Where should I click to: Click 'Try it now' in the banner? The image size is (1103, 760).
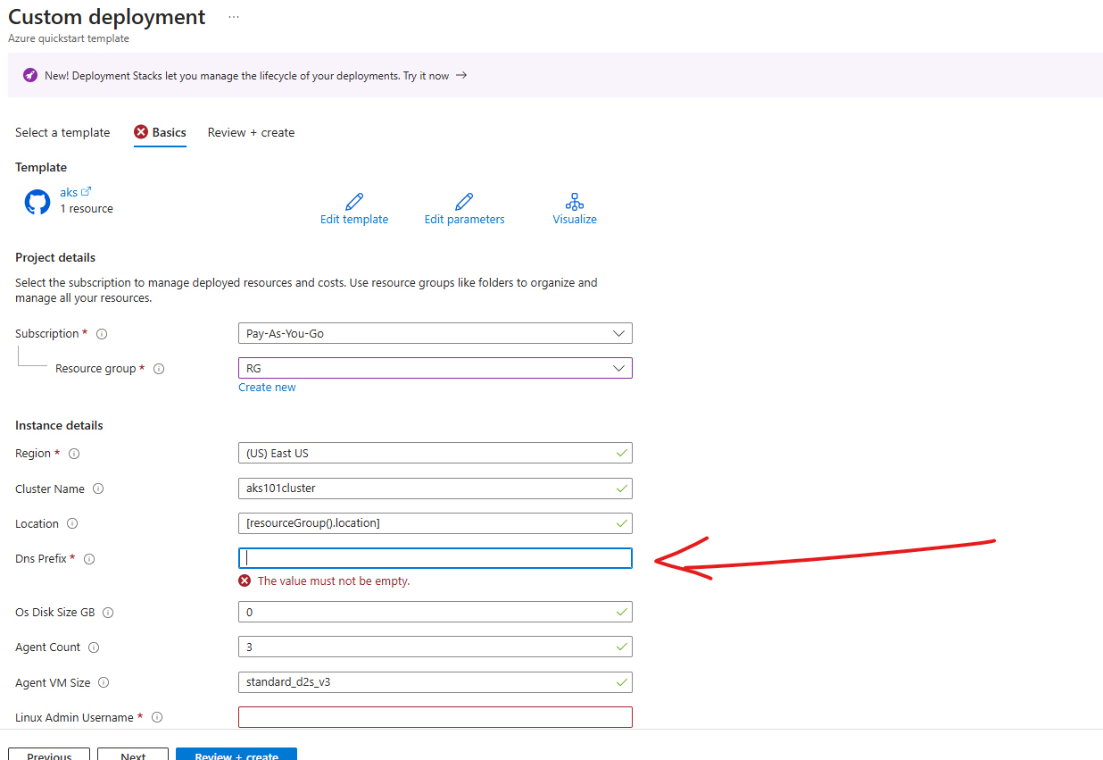pos(426,76)
